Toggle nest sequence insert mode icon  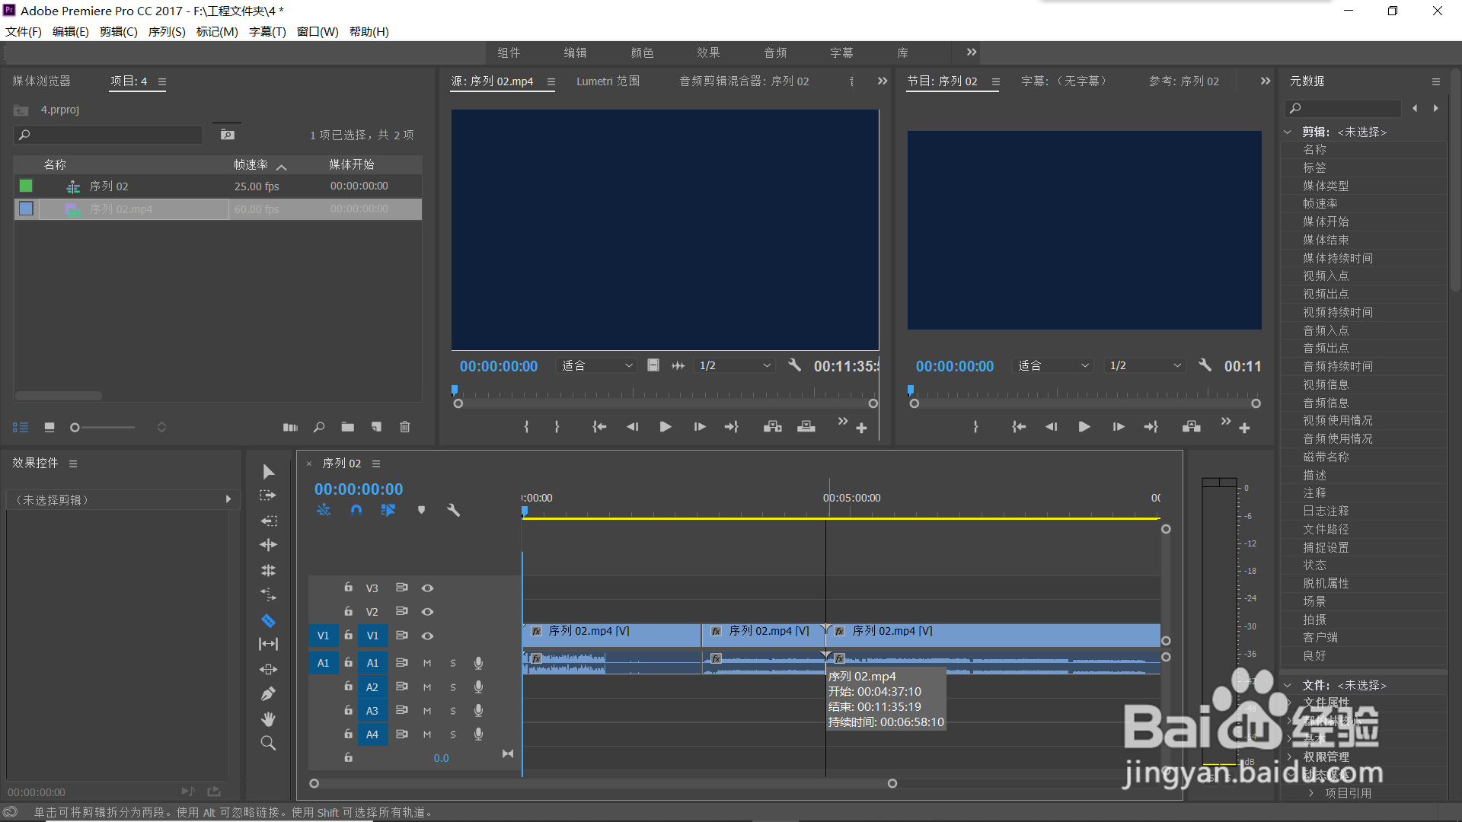pyautogui.click(x=324, y=510)
